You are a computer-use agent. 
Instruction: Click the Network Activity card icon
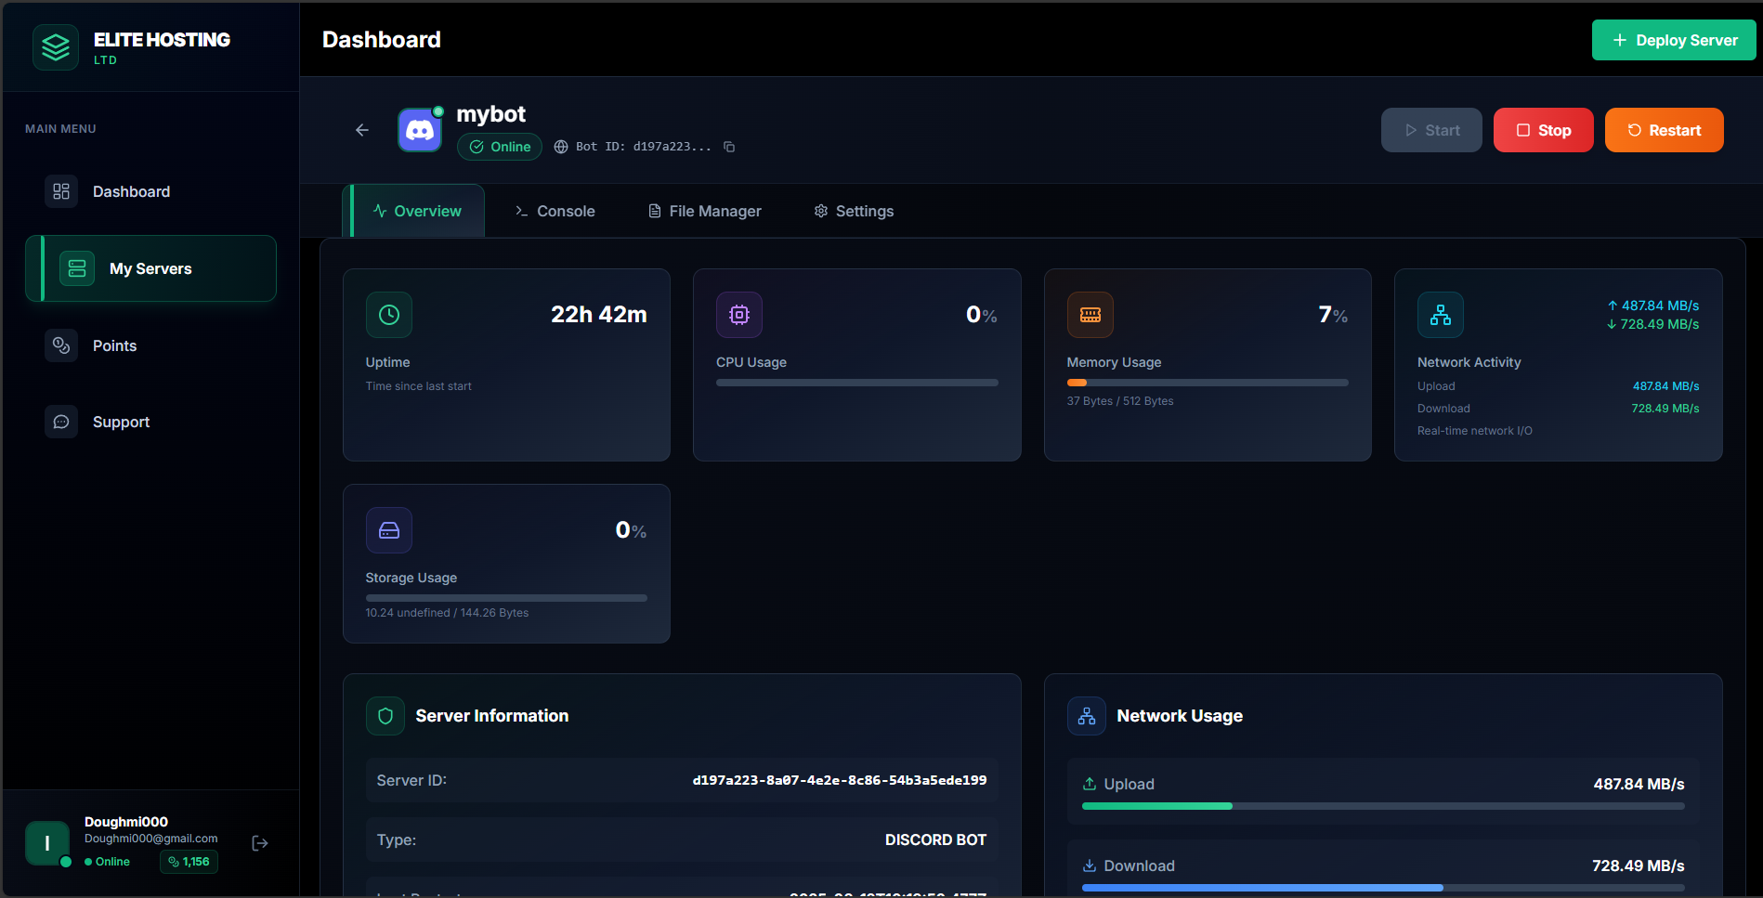point(1441,315)
